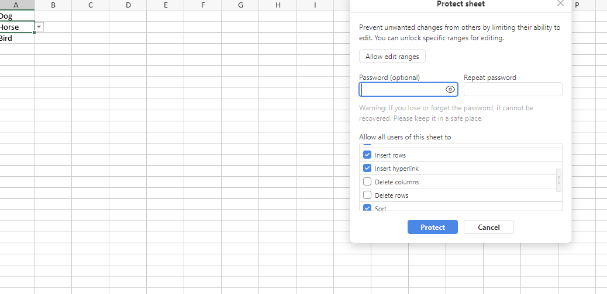This screenshot has height=294, width=607.
Task: Click the Repeat password field
Action: click(513, 89)
